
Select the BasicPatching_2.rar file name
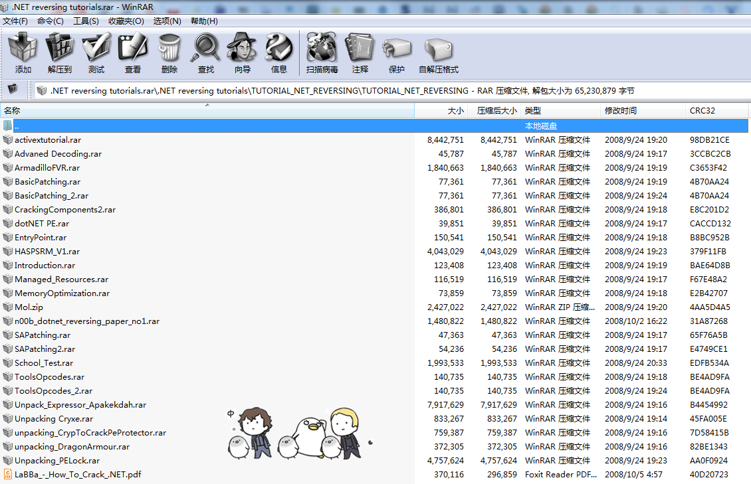click(51, 195)
